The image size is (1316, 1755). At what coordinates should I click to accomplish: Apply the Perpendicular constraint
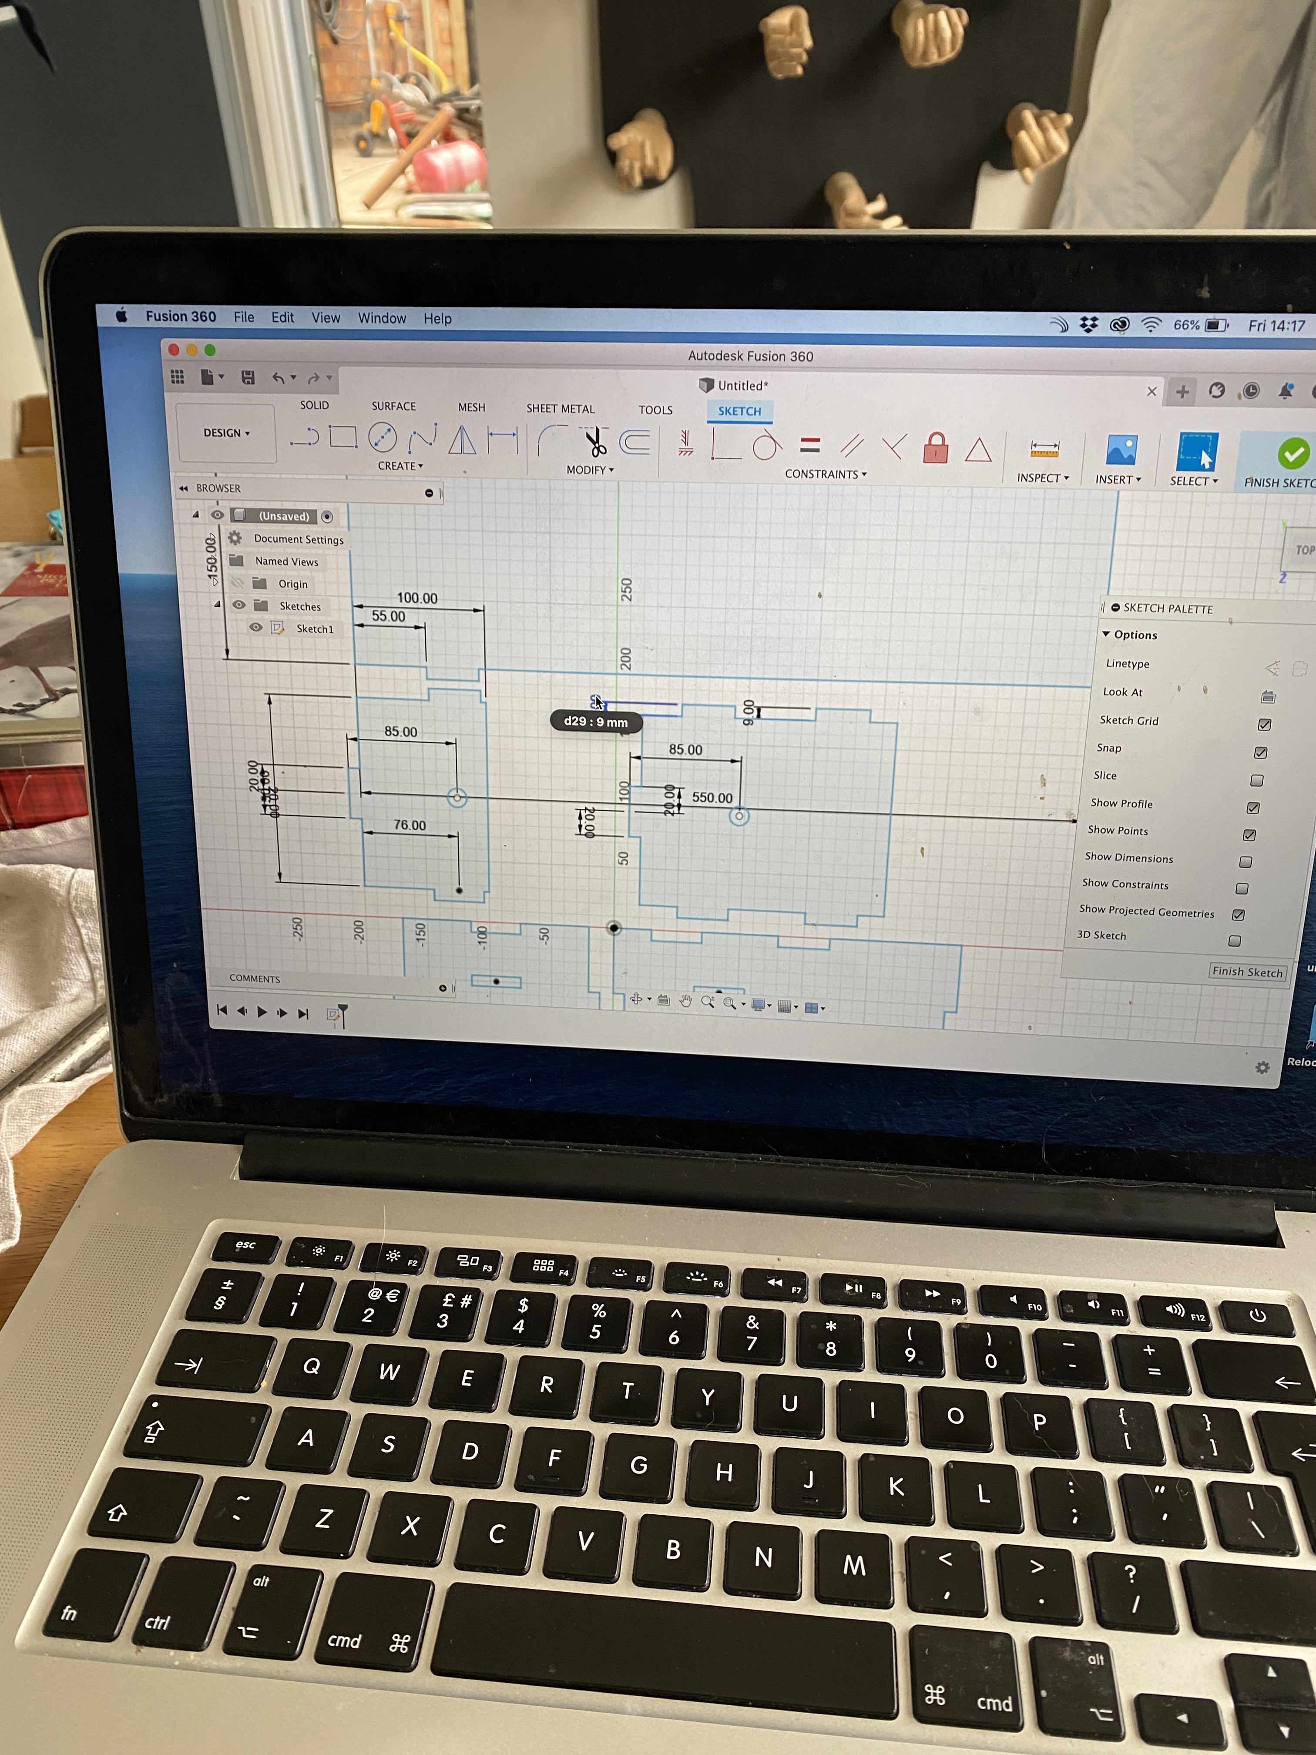(894, 447)
